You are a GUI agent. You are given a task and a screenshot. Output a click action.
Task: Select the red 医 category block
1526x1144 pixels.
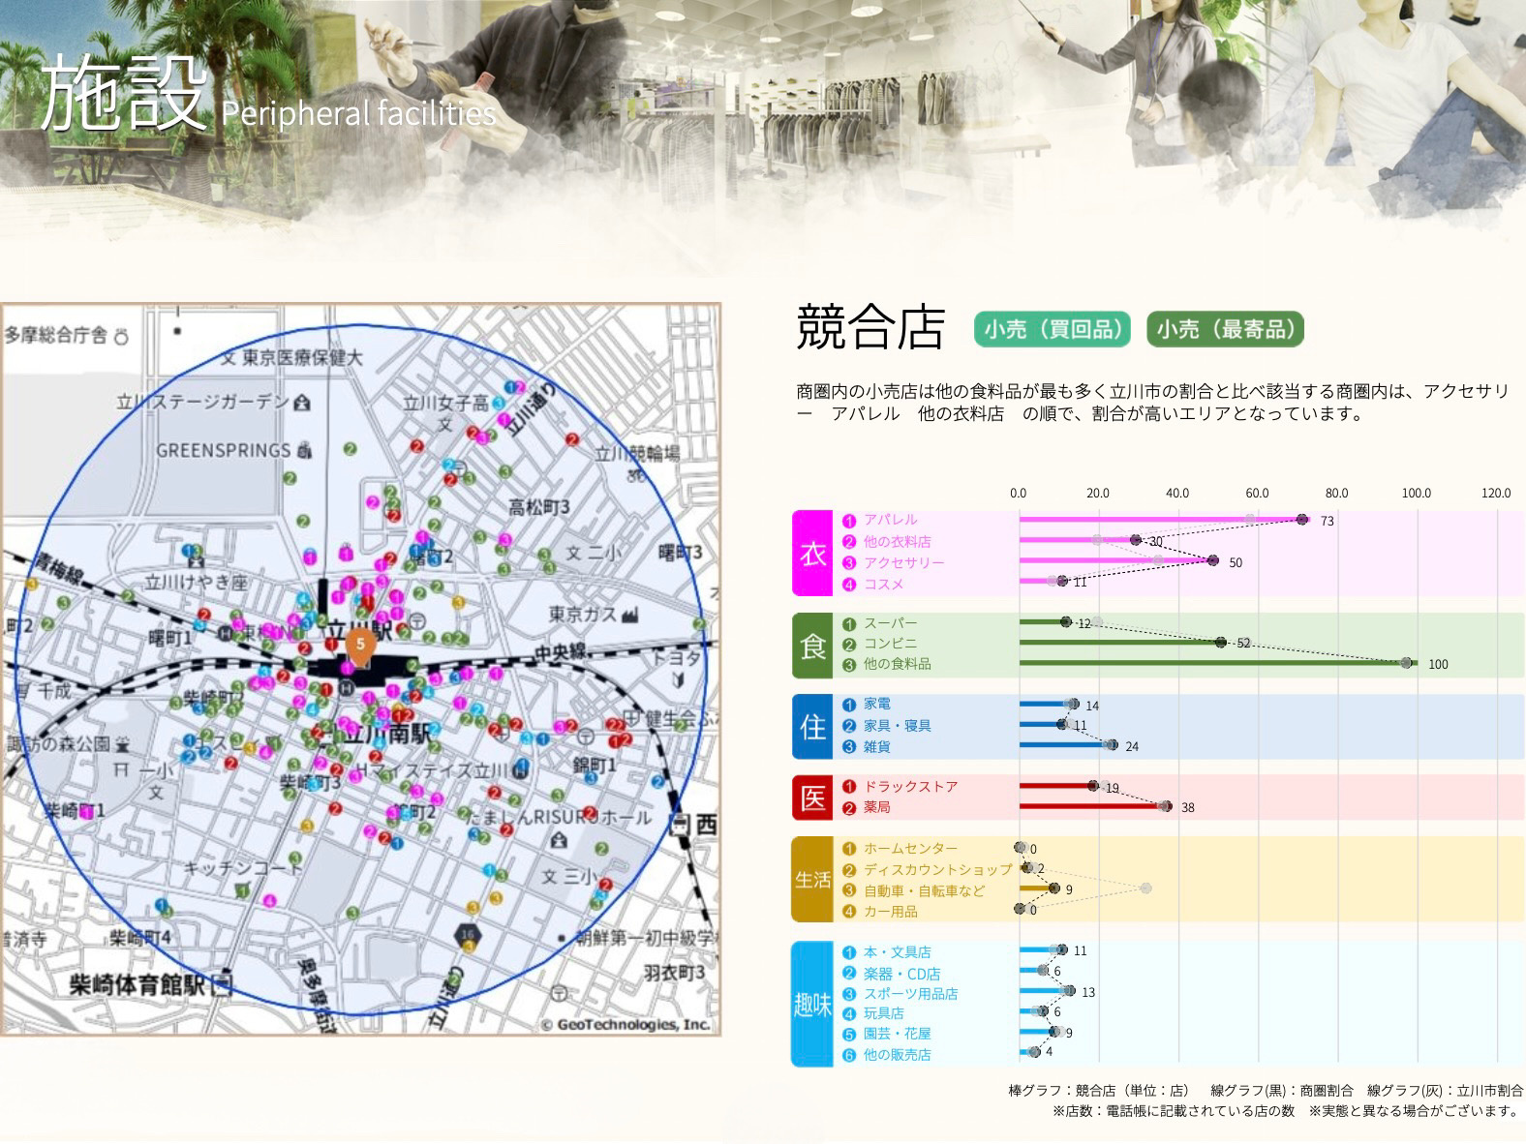coord(812,797)
